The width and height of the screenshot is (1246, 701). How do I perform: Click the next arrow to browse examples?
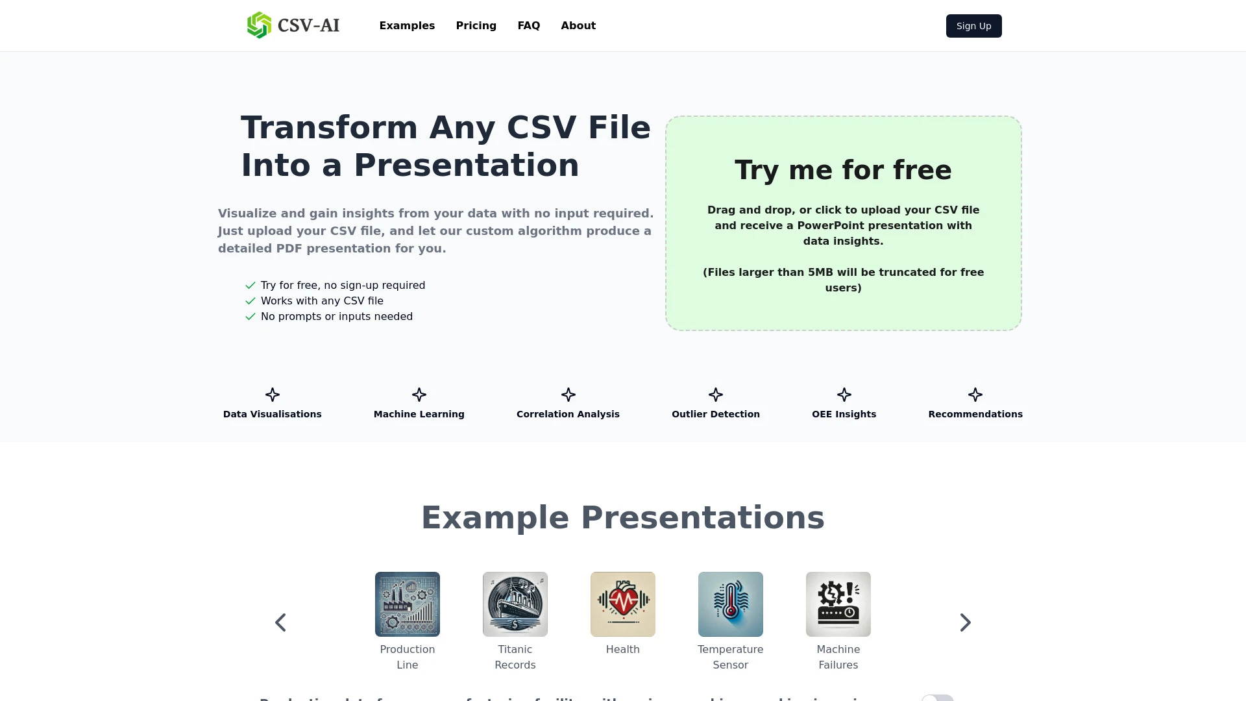(x=965, y=622)
